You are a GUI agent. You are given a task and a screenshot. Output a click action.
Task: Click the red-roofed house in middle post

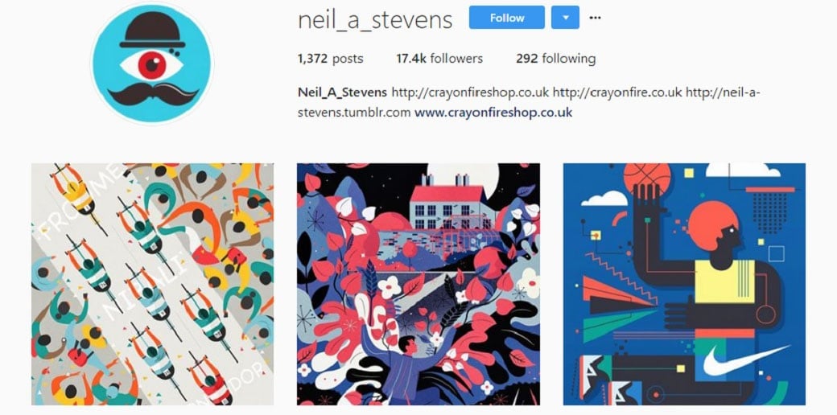[447, 203]
